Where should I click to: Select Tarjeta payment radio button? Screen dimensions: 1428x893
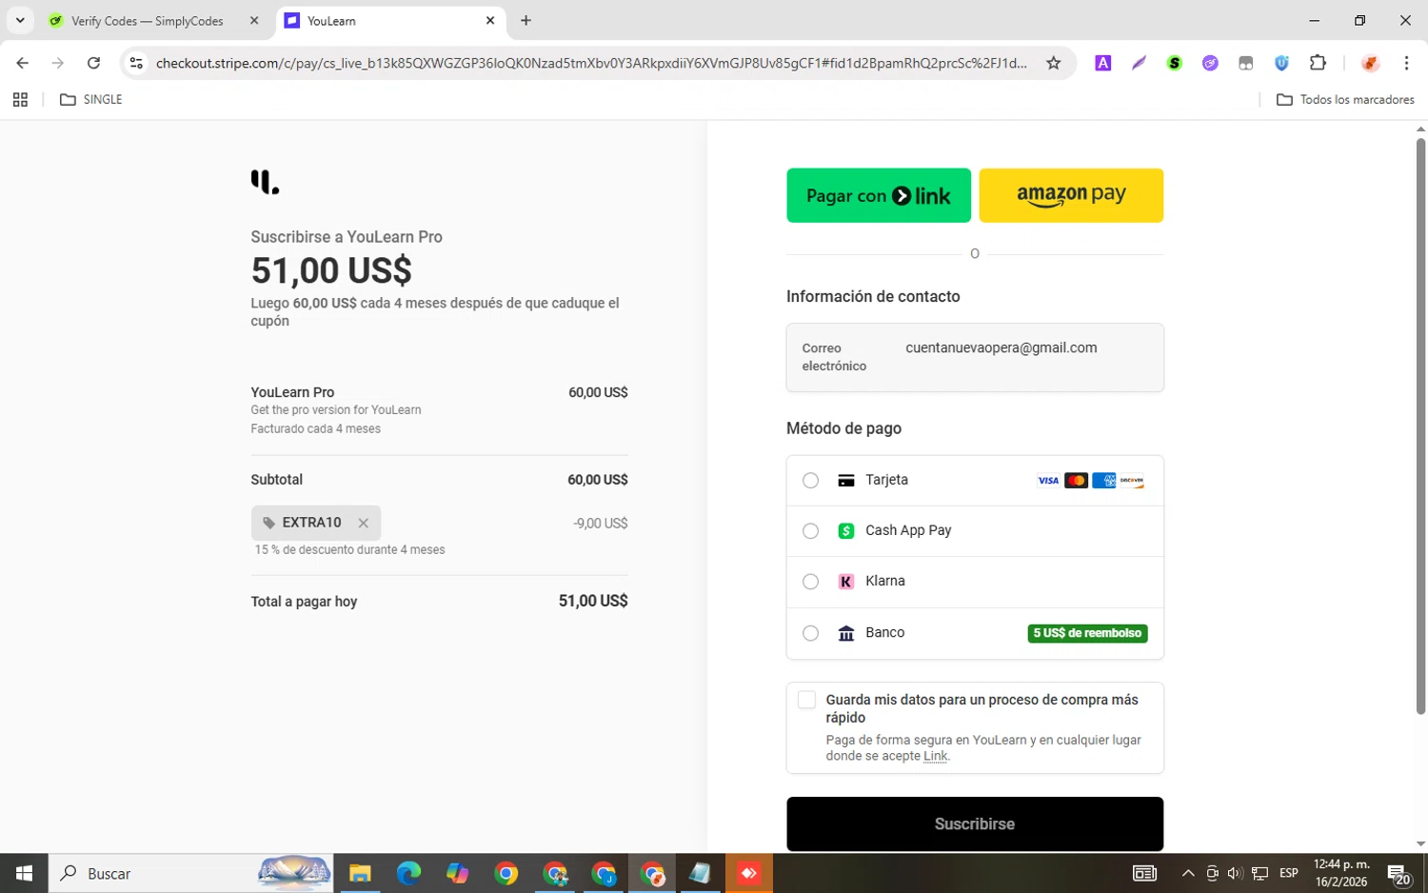810,481
